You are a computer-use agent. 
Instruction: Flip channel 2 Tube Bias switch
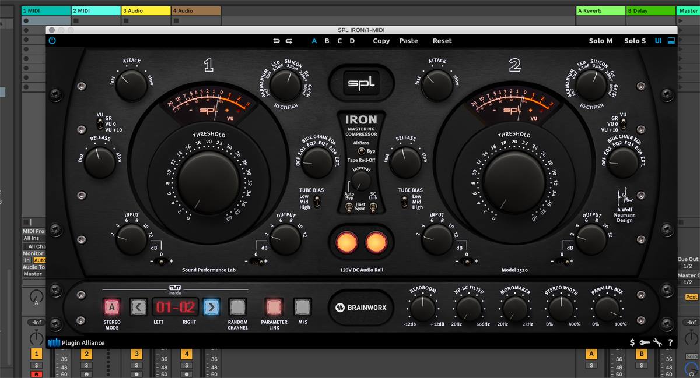404,202
